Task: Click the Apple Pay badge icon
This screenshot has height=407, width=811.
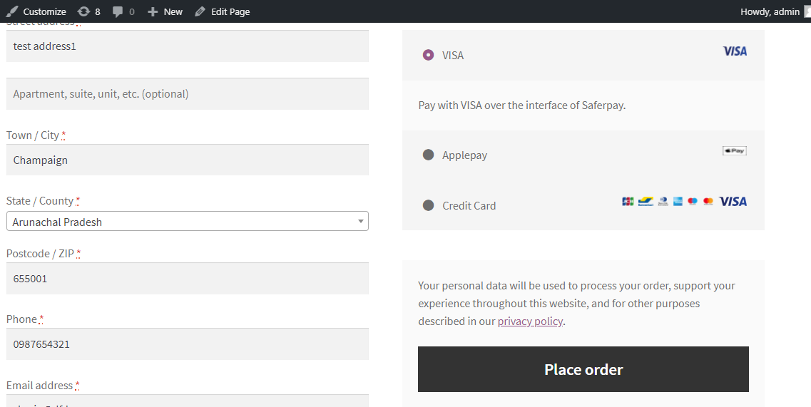Action: point(734,151)
